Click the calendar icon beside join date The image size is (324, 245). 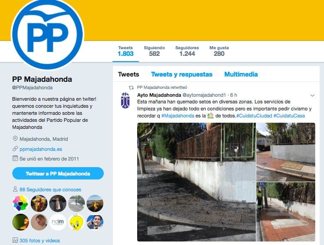pos(15,159)
